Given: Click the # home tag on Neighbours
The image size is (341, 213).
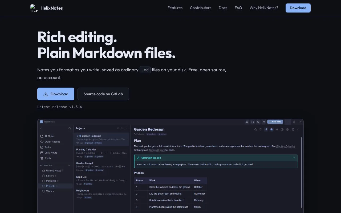Looking at the screenshot, I should (88, 198).
